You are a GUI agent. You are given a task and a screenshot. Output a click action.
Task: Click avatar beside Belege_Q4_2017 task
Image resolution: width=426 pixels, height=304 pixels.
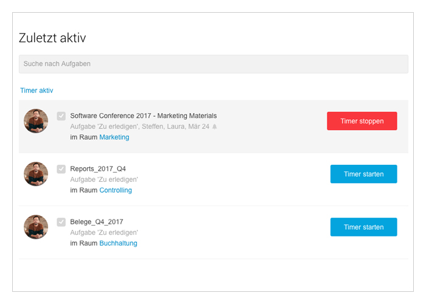click(36, 227)
